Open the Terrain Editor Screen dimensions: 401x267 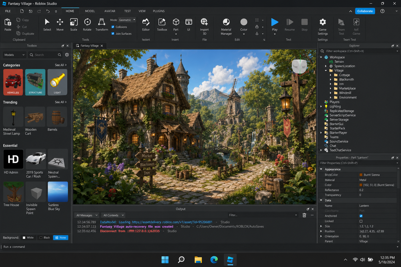146,25
